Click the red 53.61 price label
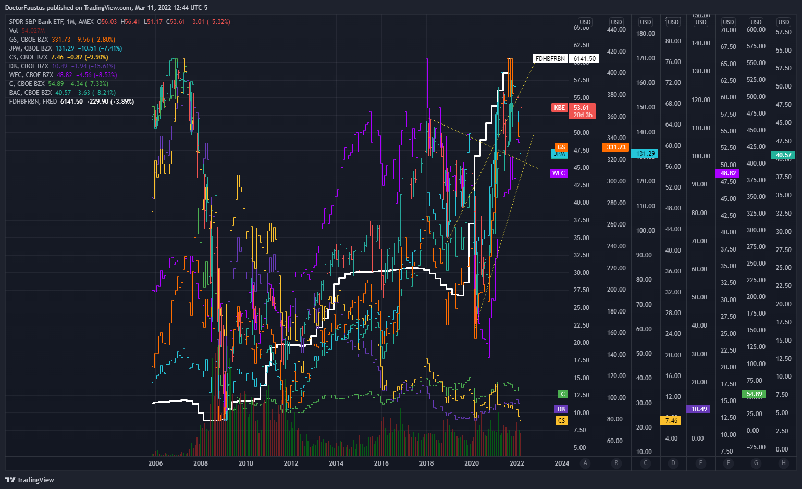The width and height of the screenshot is (802, 489). click(583, 111)
